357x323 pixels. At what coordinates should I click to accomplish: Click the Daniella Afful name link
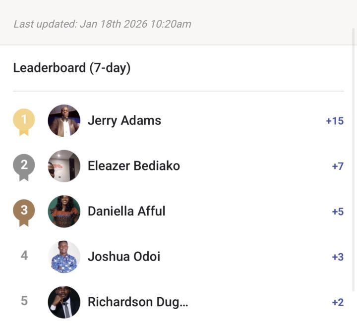(126, 212)
